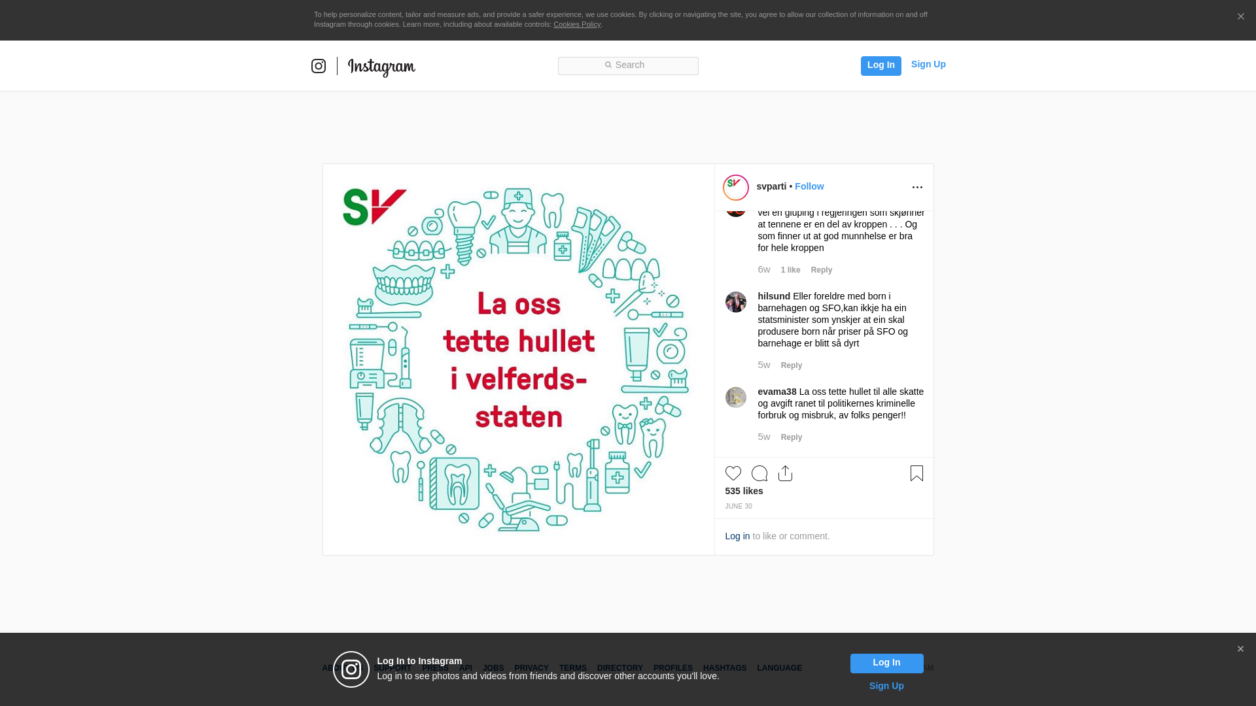
Task: Open the Cookies Policy link
Action: pos(577,24)
